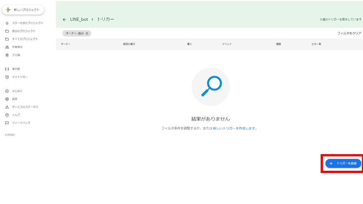The image size is (363, 204).
Task: Click the 新しいトリガーを作成します link
Action: click(234, 128)
